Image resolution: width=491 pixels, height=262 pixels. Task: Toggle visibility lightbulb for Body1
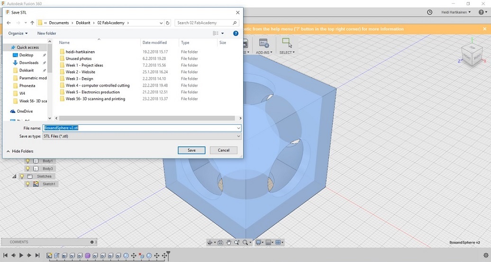[x=27, y=161]
